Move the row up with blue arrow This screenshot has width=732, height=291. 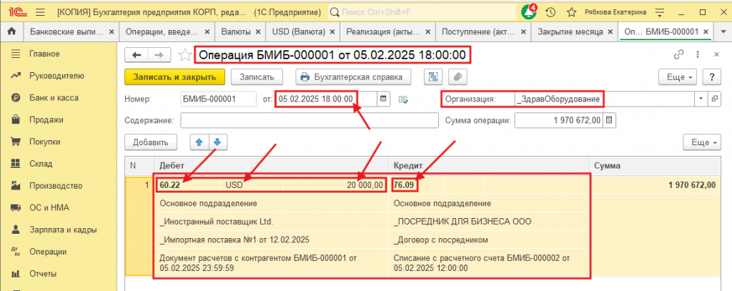[199, 142]
